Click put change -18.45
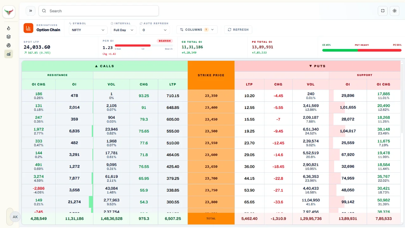Viewport: 405px width, 228px height. pos(278,167)
